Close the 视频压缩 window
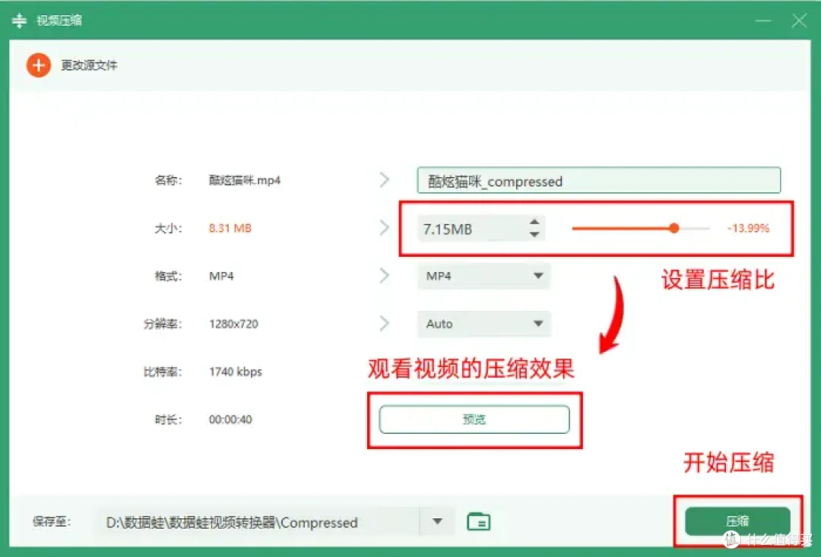 799,21
